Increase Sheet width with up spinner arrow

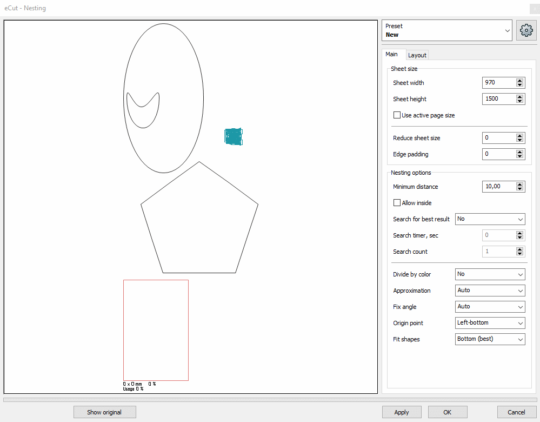click(519, 81)
